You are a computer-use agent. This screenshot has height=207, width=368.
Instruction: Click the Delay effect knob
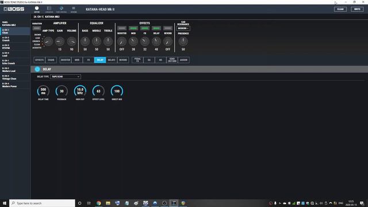[x=156, y=41]
